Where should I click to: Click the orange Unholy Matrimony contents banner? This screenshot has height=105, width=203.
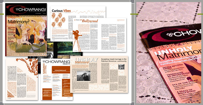tap(61, 70)
